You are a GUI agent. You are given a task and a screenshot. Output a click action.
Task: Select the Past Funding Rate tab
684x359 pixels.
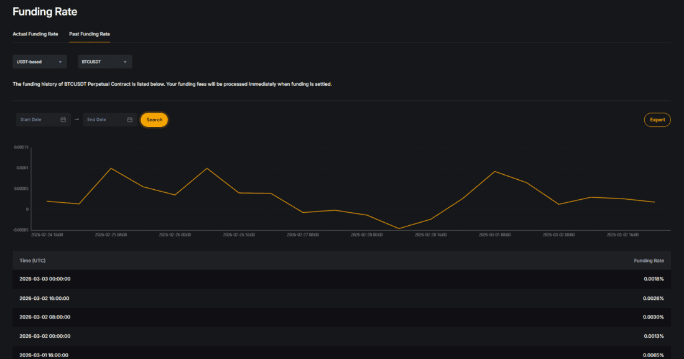[x=90, y=34]
